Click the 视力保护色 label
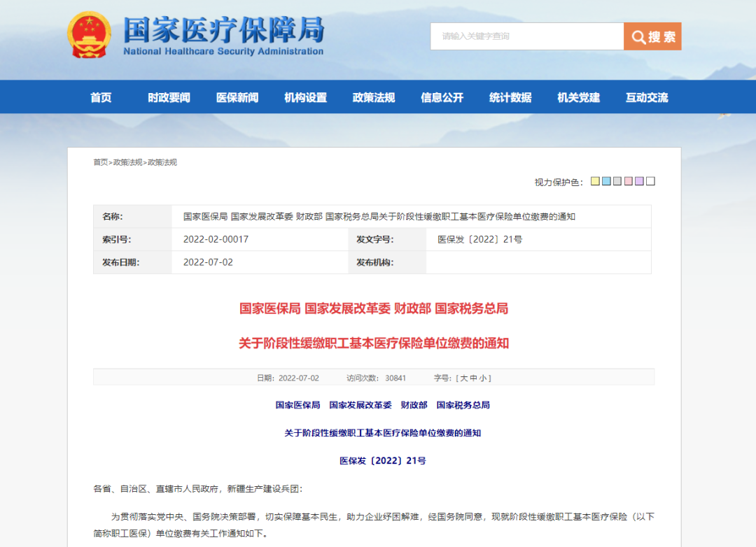The width and height of the screenshot is (756, 547). 559,182
